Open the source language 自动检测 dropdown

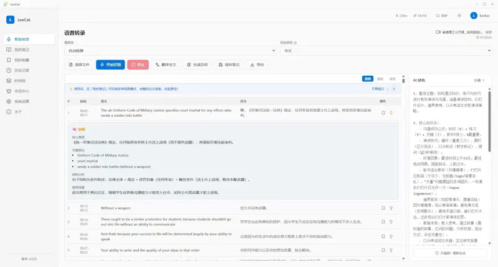tap(170, 51)
